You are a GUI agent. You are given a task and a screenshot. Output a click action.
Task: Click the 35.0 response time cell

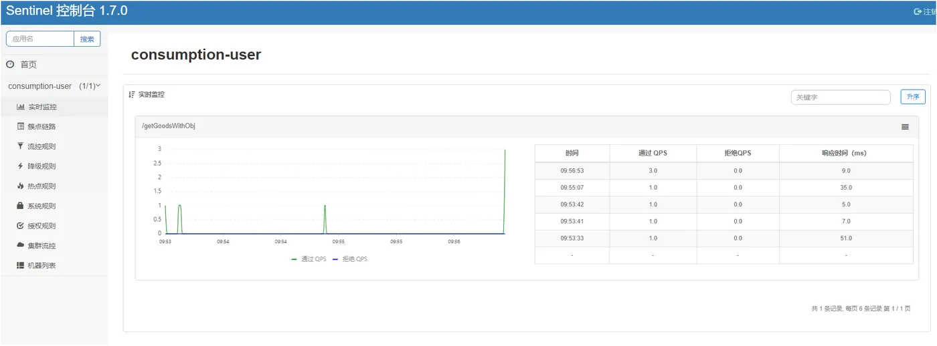tap(846, 187)
